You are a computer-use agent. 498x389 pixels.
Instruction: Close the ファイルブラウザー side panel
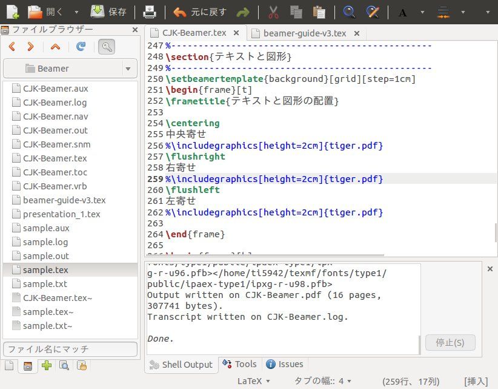click(x=135, y=30)
